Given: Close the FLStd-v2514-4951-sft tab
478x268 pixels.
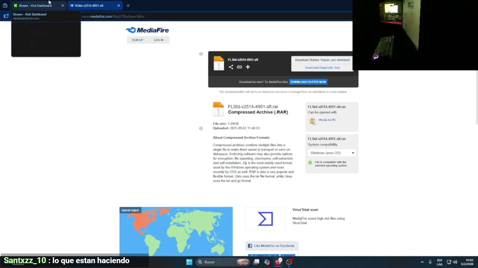Looking at the screenshot, I should (119, 6).
